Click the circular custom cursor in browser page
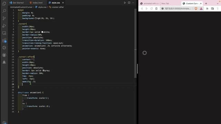This screenshot has width=221, height=124. 144,53
